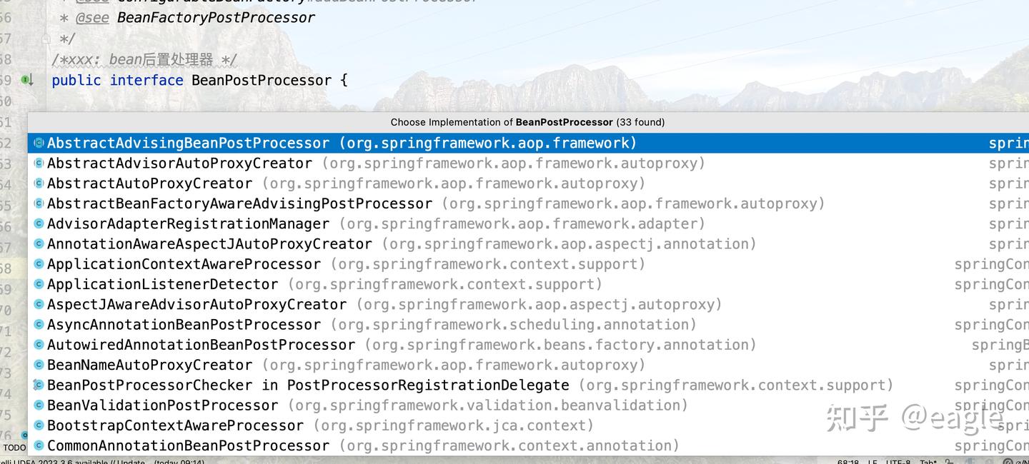Select BeanValidationPostProcessor entry
This screenshot has width=1029, height=464.
tap(528, 405)
